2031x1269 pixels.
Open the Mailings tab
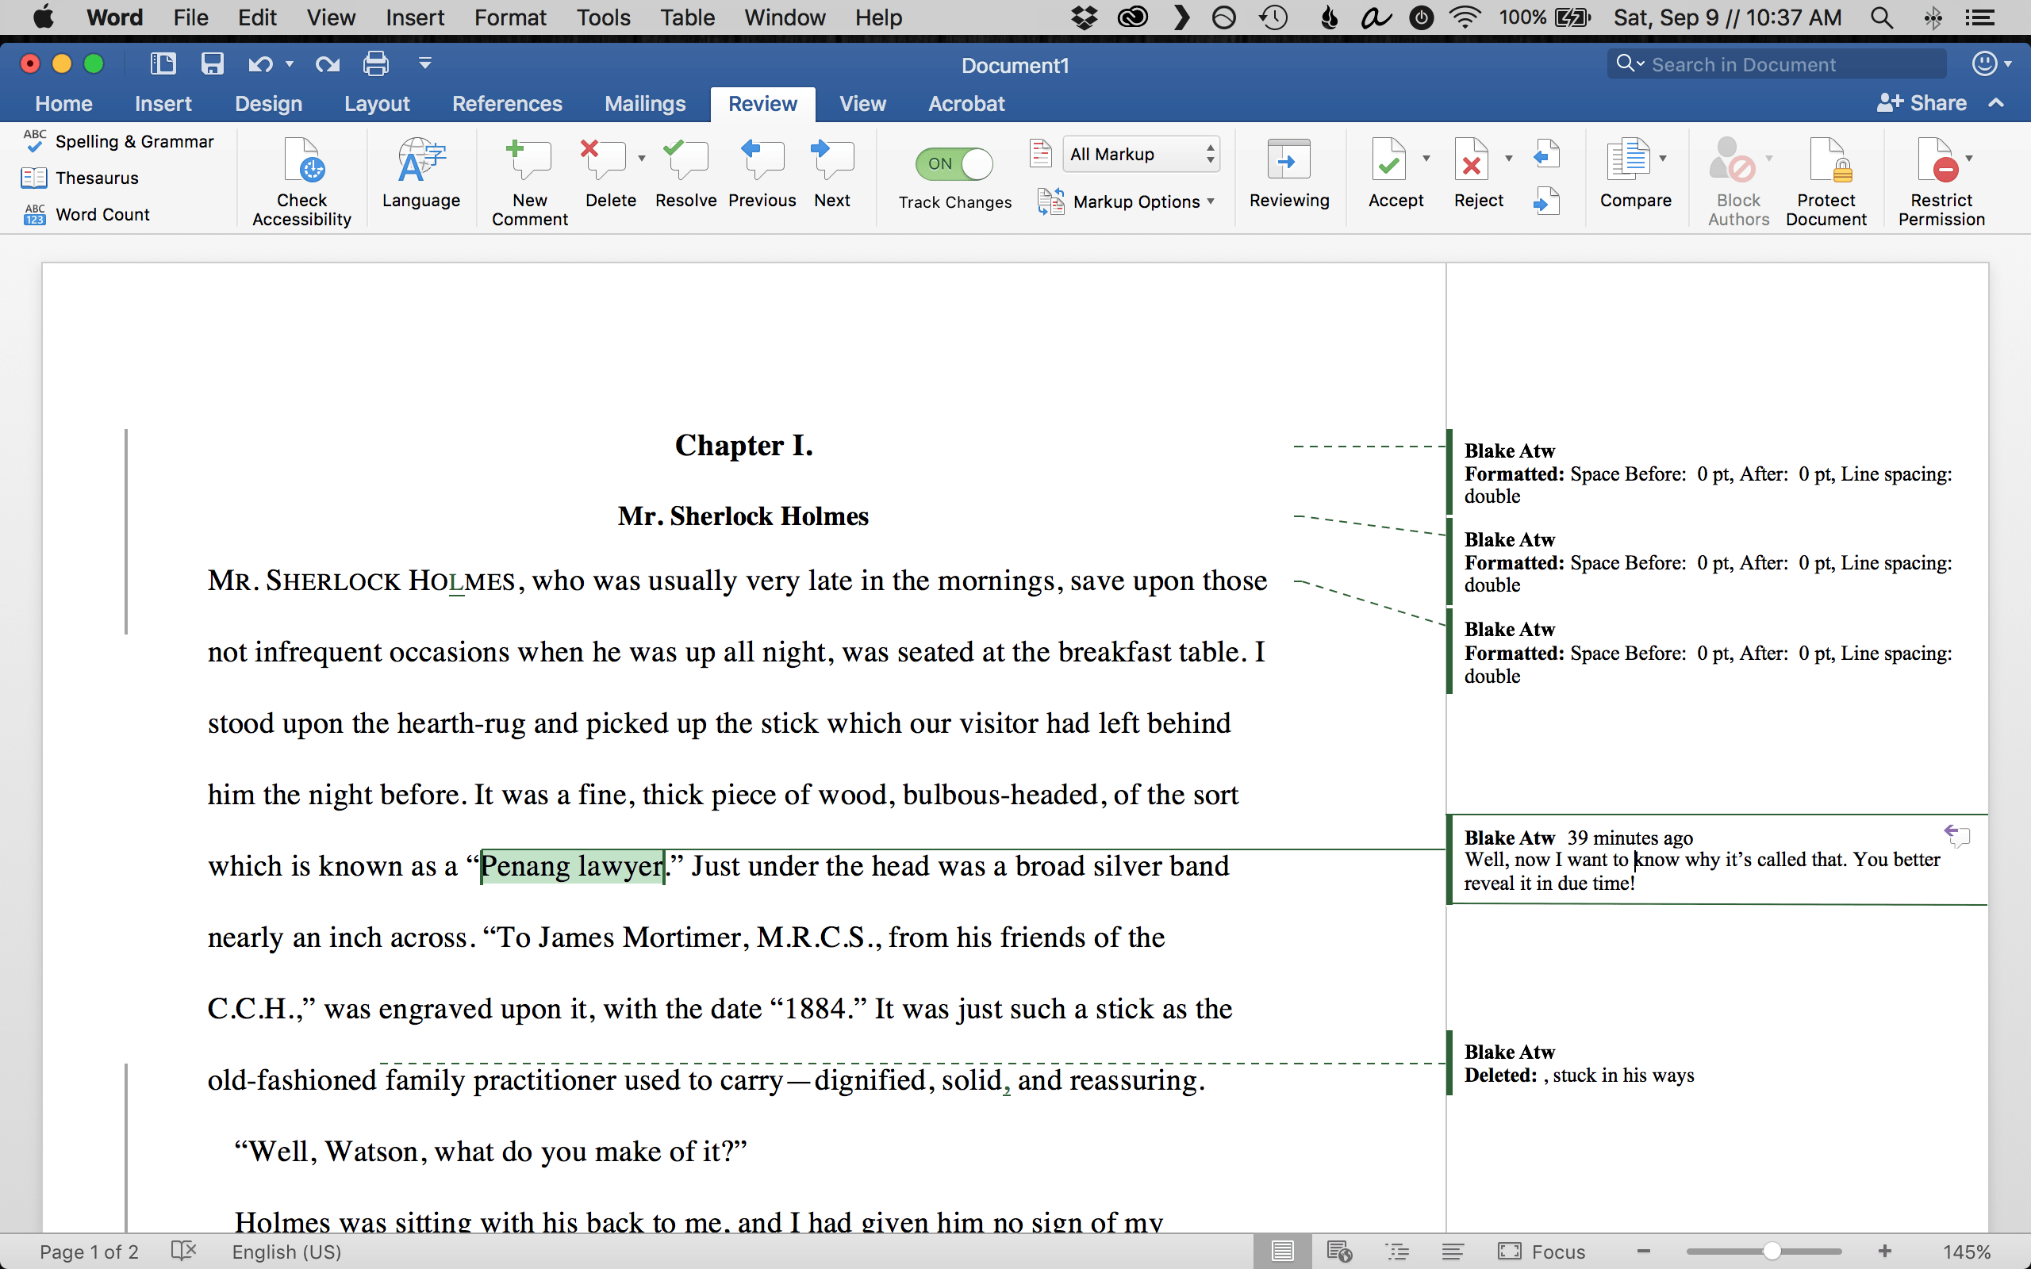[644, 103]
